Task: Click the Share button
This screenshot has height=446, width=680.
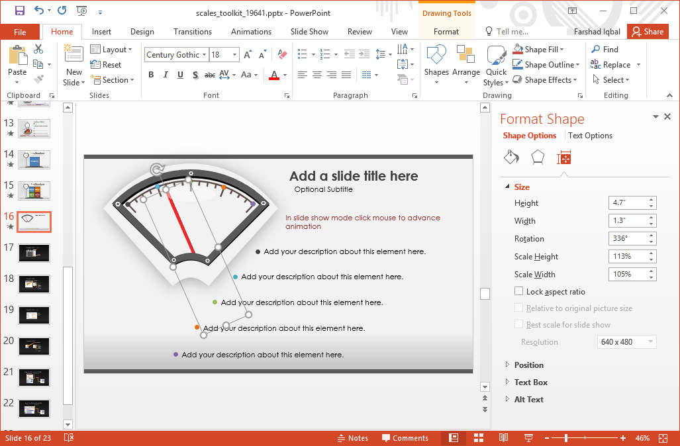Action: [648, 31]
